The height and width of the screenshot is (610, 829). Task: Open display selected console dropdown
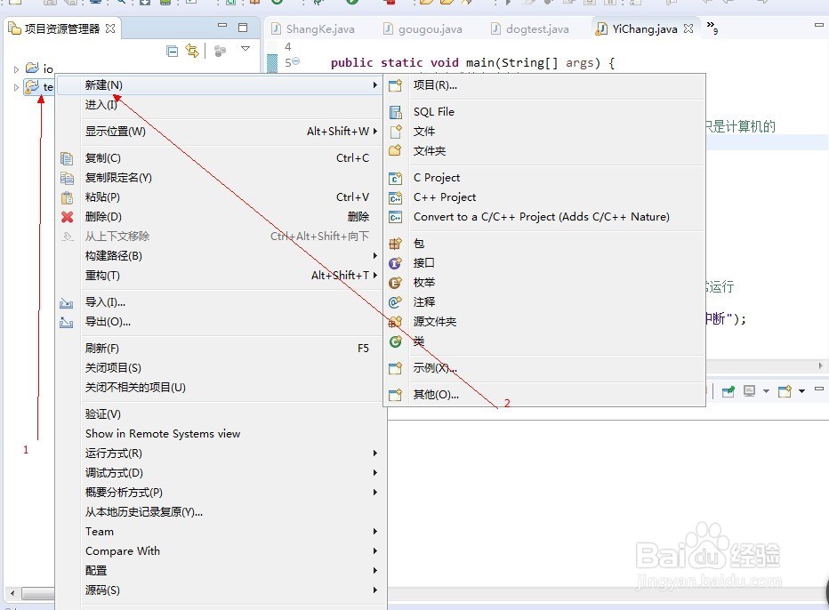(x=766, y=391)
